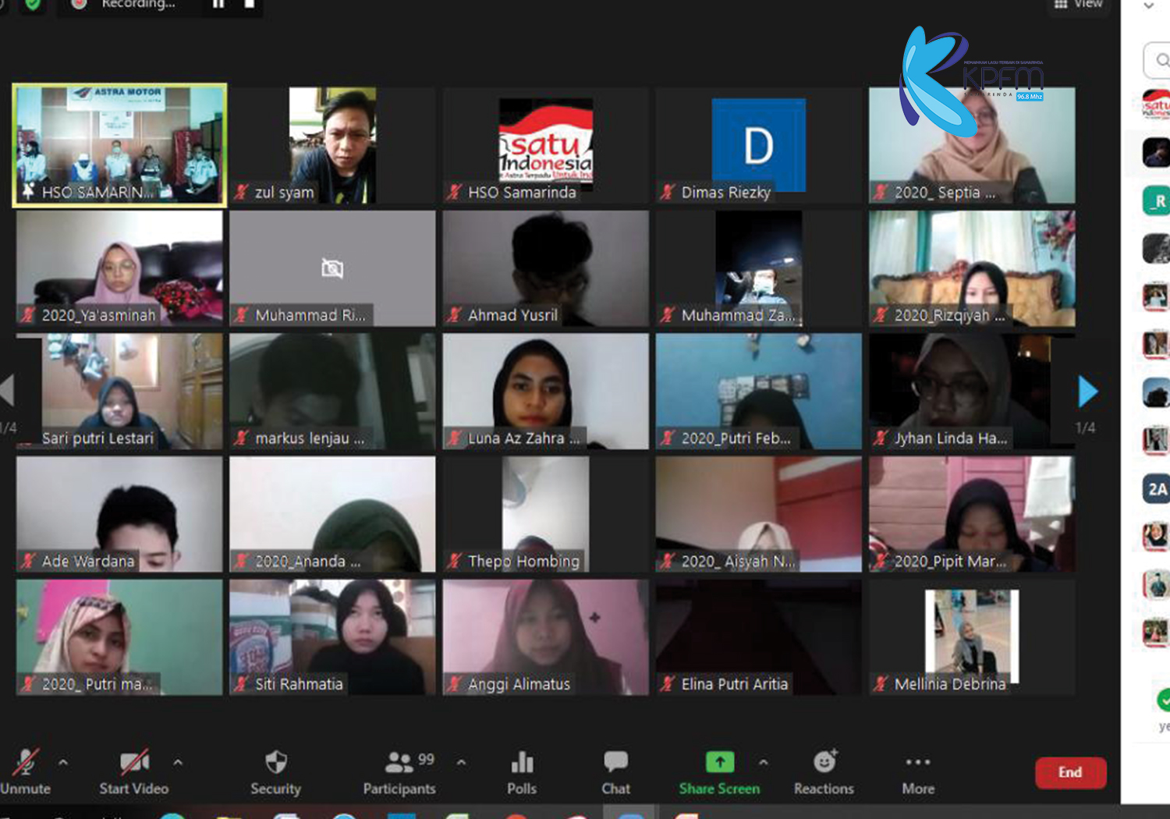Select Anggi Alimatus's video tile
1170x819 pixels.
tap(546, 637)
